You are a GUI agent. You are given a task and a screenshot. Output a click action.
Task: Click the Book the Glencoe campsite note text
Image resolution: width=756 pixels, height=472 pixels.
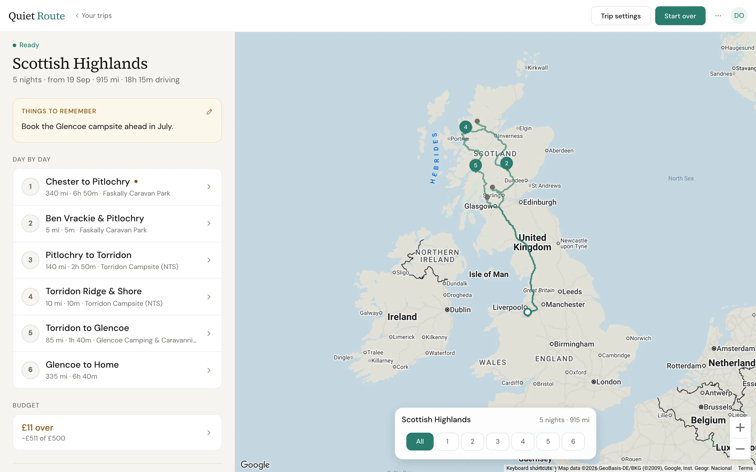97,126
